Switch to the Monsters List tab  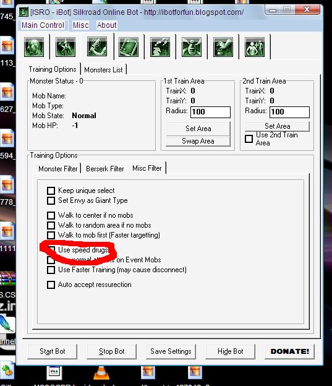coord(103,70)
